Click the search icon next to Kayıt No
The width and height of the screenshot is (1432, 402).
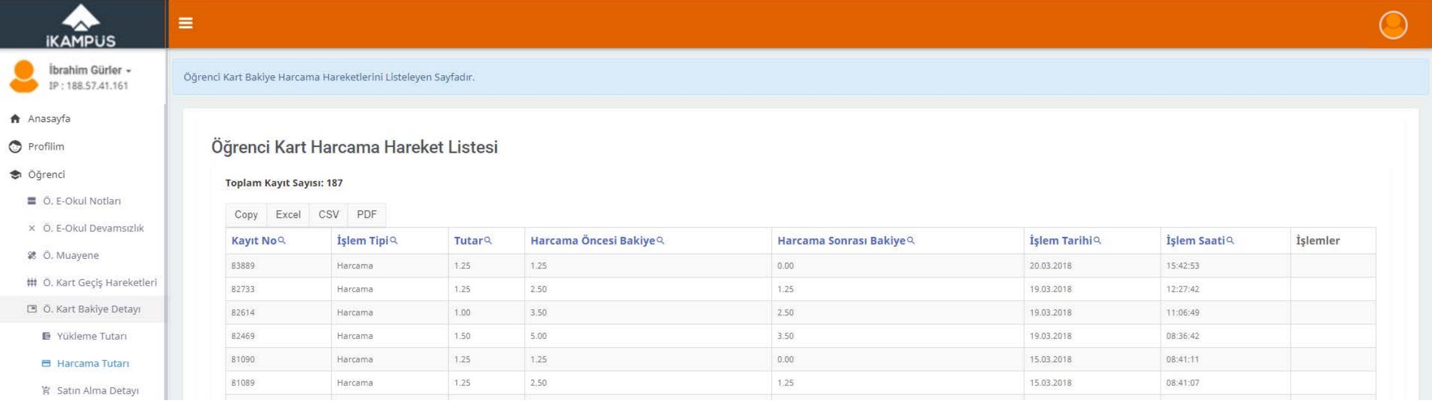282,241
